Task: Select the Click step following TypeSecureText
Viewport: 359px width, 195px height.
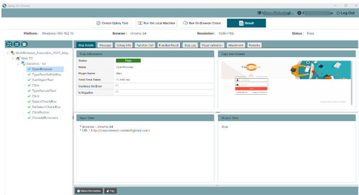Action: coord(36,96)
